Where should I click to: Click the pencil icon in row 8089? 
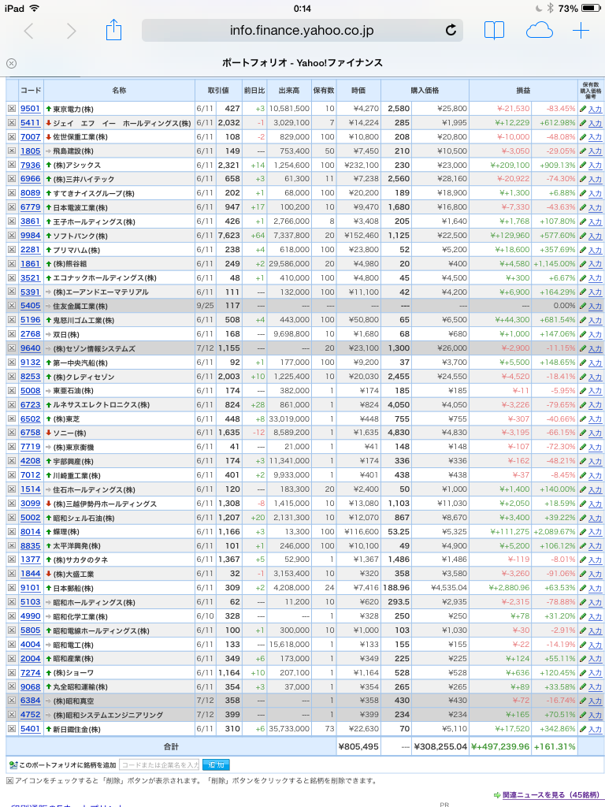(583, 194)
